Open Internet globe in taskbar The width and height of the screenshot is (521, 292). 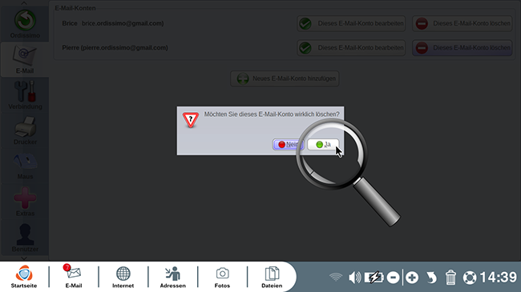pos(123,277)
